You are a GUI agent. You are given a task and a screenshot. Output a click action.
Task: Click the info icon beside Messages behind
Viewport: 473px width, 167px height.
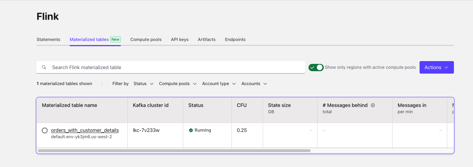pos(373,105)
